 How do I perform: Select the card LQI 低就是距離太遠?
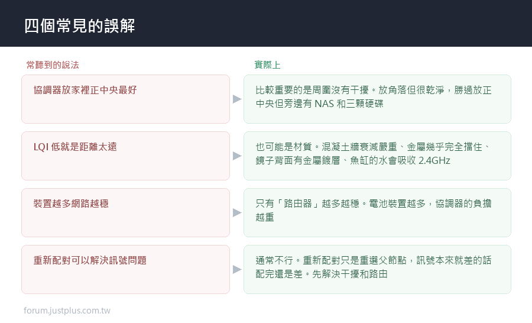[x=125, y=156]
